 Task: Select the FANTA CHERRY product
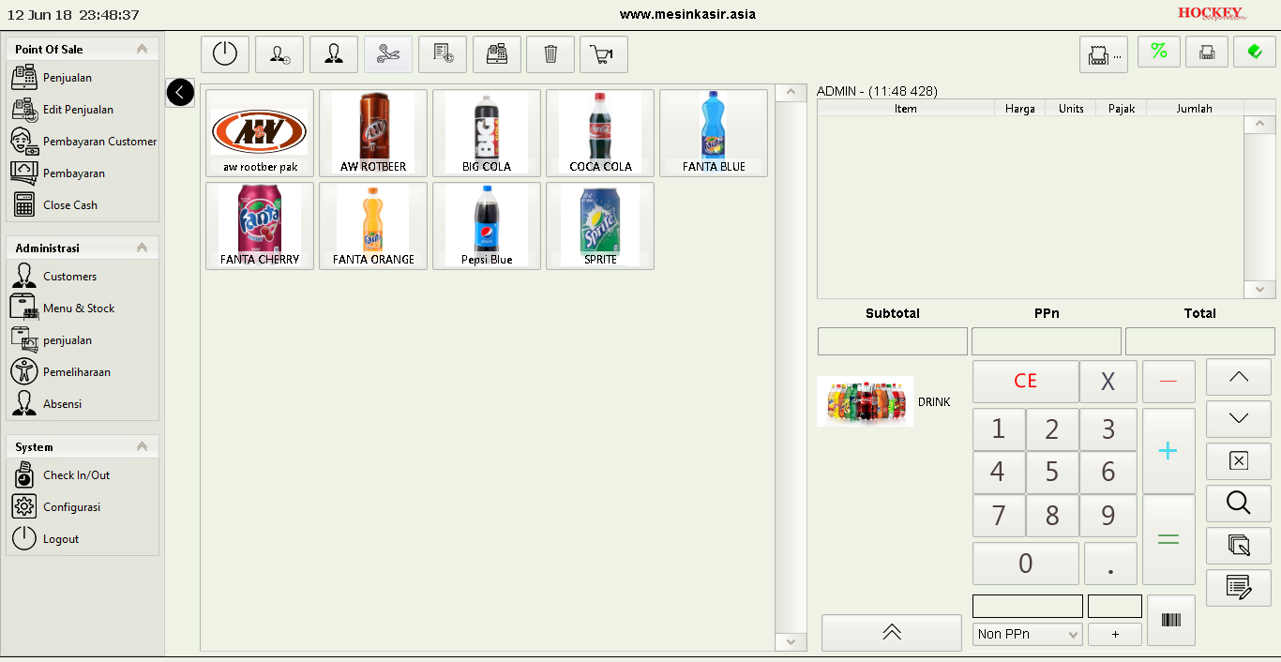[x=260, y=226]
